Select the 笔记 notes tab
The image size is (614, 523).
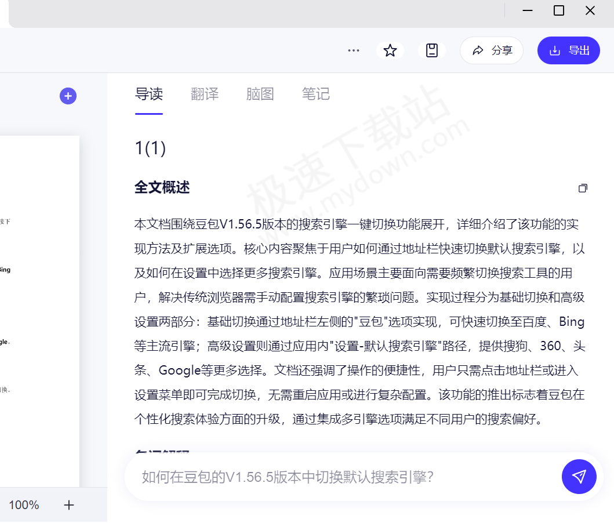pyautogui.click(x=316, y=94)
